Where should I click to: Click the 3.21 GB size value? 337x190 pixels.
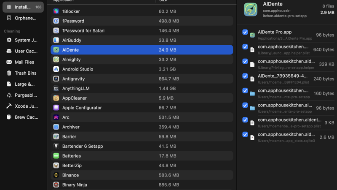tap(167, 69)
